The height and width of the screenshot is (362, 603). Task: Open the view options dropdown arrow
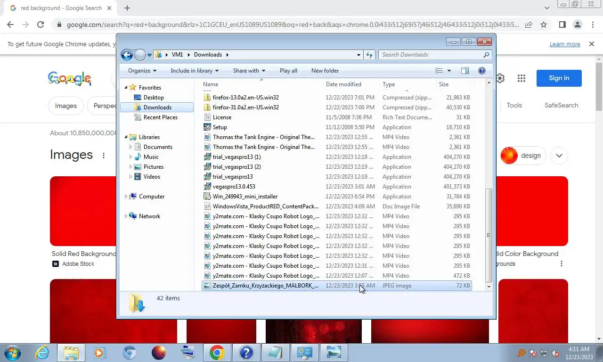(449, 71)
